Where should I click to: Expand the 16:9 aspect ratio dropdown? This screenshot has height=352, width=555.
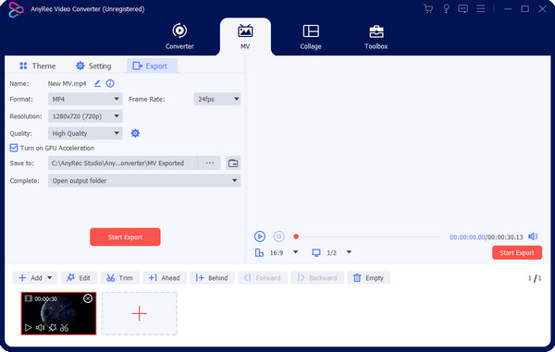tap(296, 252)
